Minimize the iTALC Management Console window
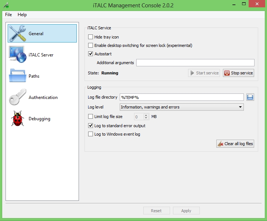 (234, 4)
